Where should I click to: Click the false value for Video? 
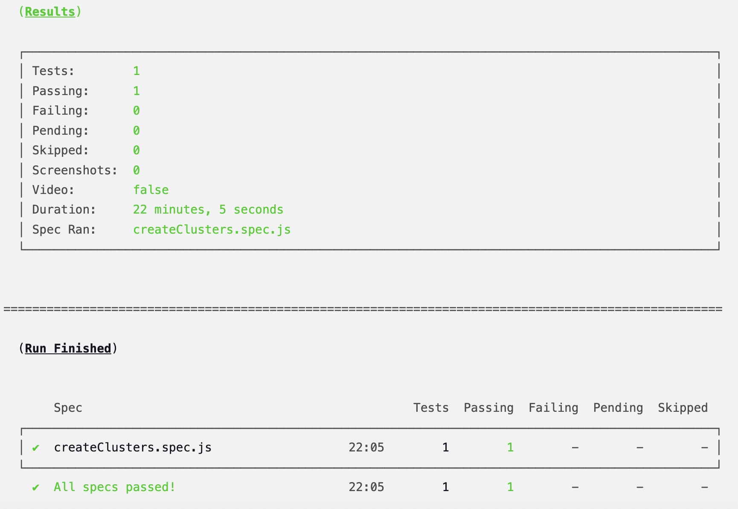coord(151,190)
